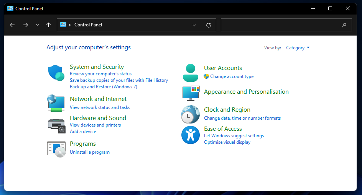Open Change account type link

pyautogui.click(x=232, y=76)
